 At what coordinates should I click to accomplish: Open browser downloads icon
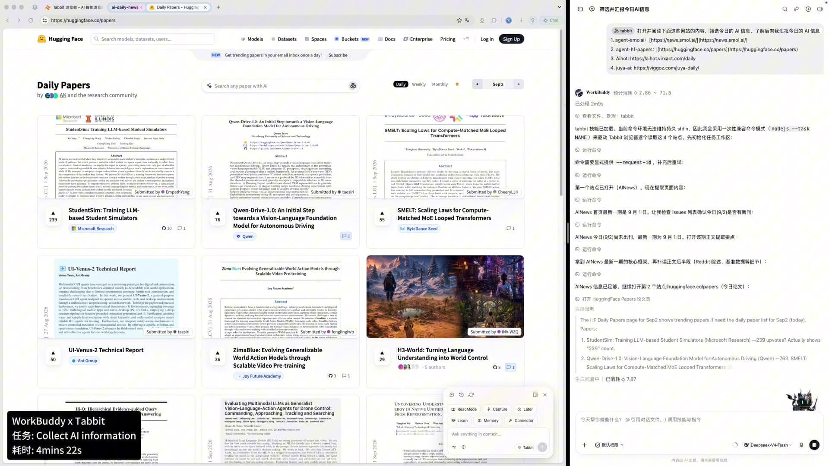tap(482, 20)
